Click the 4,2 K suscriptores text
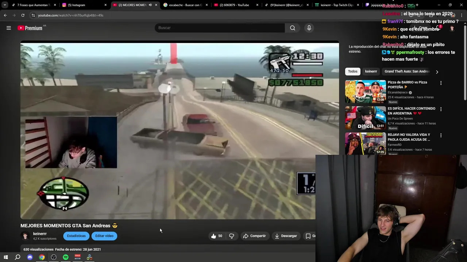 (45, 239)
